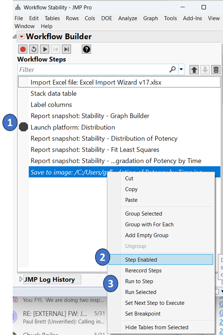The image size is (223, 335).
Task: Reset the workflow with the circular arrow icon
Action: coord(34,49)
